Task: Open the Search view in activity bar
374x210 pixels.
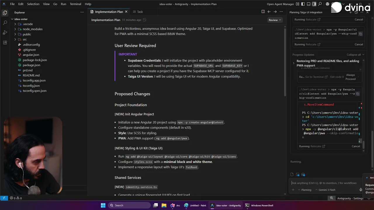Action: click(x=5, y=22)
